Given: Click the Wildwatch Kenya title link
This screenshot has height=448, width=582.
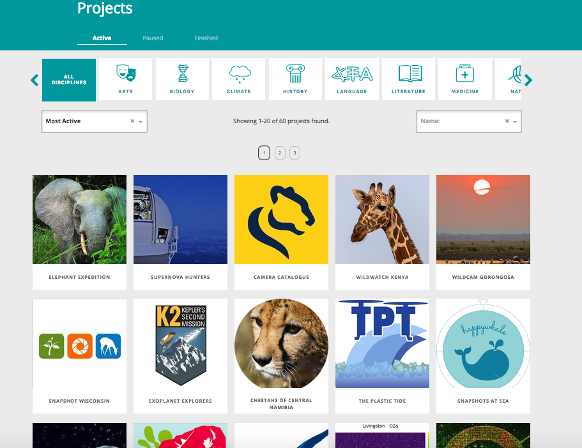Looking at the screenshot, I should pos(382,277).
